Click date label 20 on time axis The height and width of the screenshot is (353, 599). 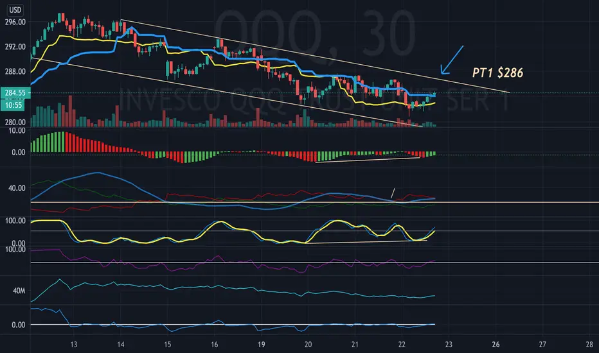pos(308,345)
